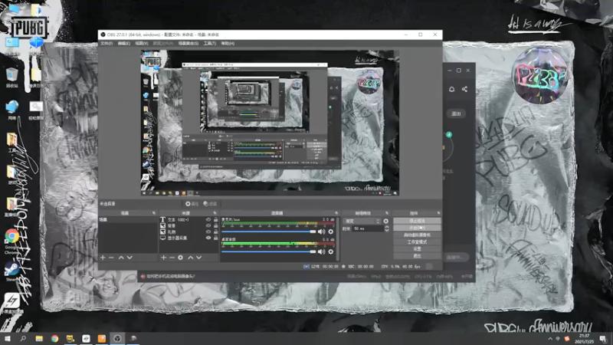Open desktop audio mixer settings gear

[331, 252]
